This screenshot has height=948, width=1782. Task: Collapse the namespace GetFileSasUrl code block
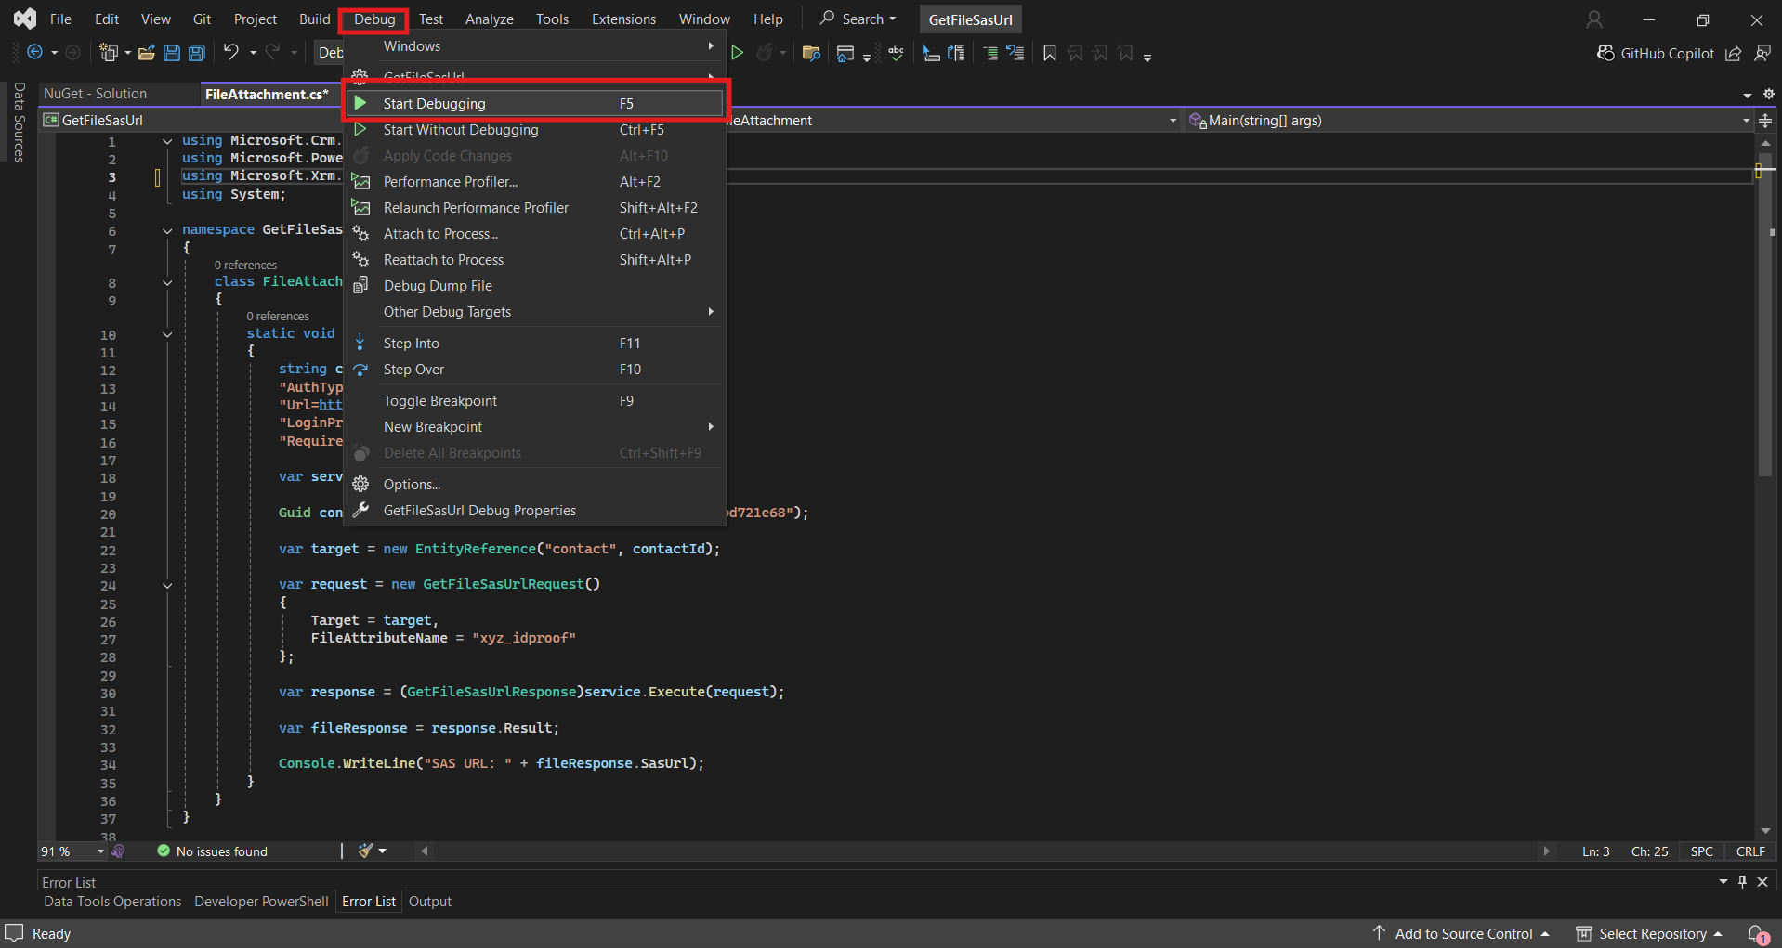coord(167,230)
